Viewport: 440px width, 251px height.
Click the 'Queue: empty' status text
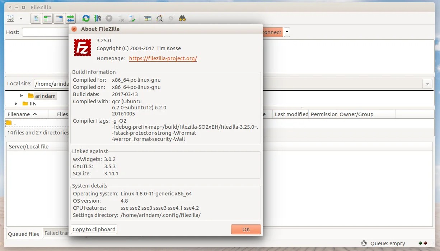point(388,243)
